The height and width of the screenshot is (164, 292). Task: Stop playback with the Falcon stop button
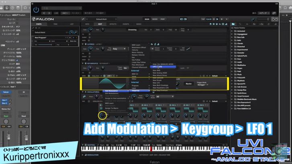222,19
